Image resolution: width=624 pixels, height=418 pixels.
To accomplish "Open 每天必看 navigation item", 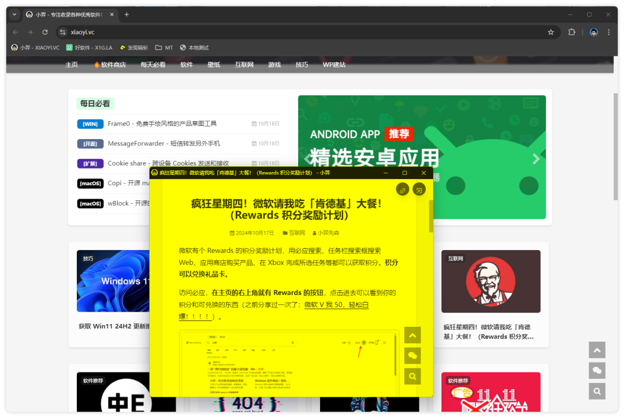I will click(153, 65).
